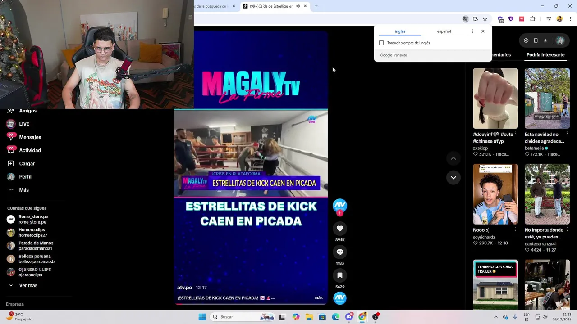The image size is (577, 324).
Task: Bookmark this page with the star icon
Action: tap(485, 19)
